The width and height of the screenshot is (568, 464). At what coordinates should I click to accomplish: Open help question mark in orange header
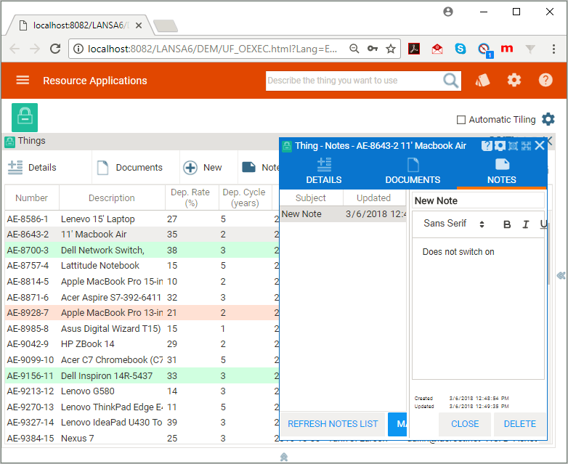tap(545, 80)
